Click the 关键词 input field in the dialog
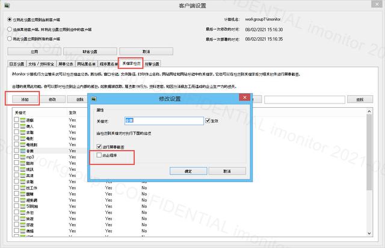The image size is (385, 248). [x=164, y=120]
